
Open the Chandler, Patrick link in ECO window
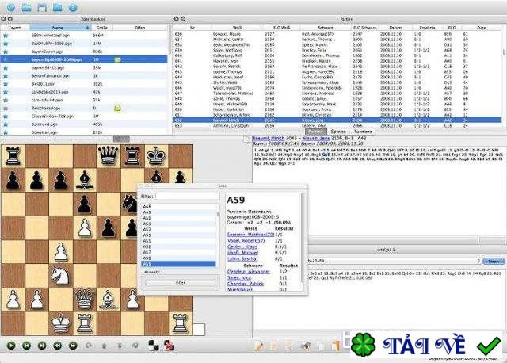point(246,284)
